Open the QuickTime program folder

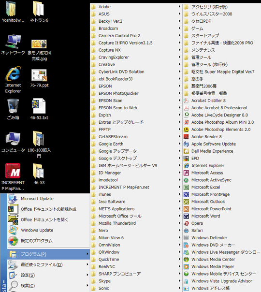pos(136,260)
